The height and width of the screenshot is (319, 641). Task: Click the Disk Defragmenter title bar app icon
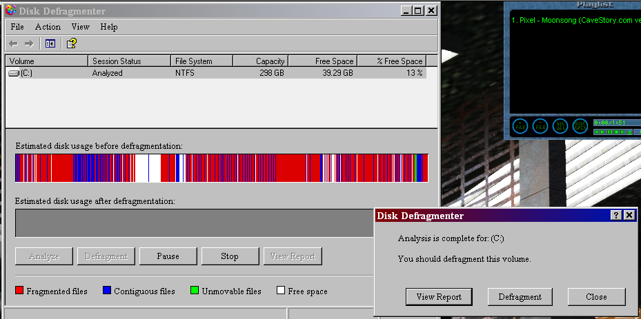(10, 10)
